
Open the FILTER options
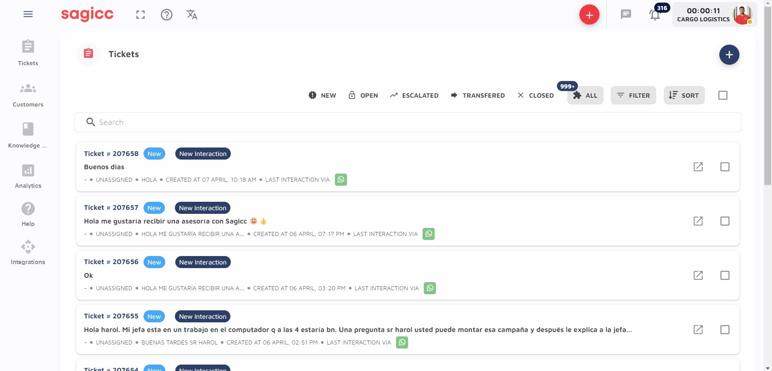pyautogui.click(x=633, y=95)
